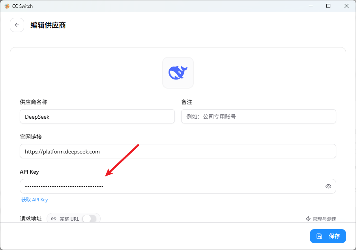Go back using the arrow button
Screen dimensions: 356x250
[x=17, y=25]
